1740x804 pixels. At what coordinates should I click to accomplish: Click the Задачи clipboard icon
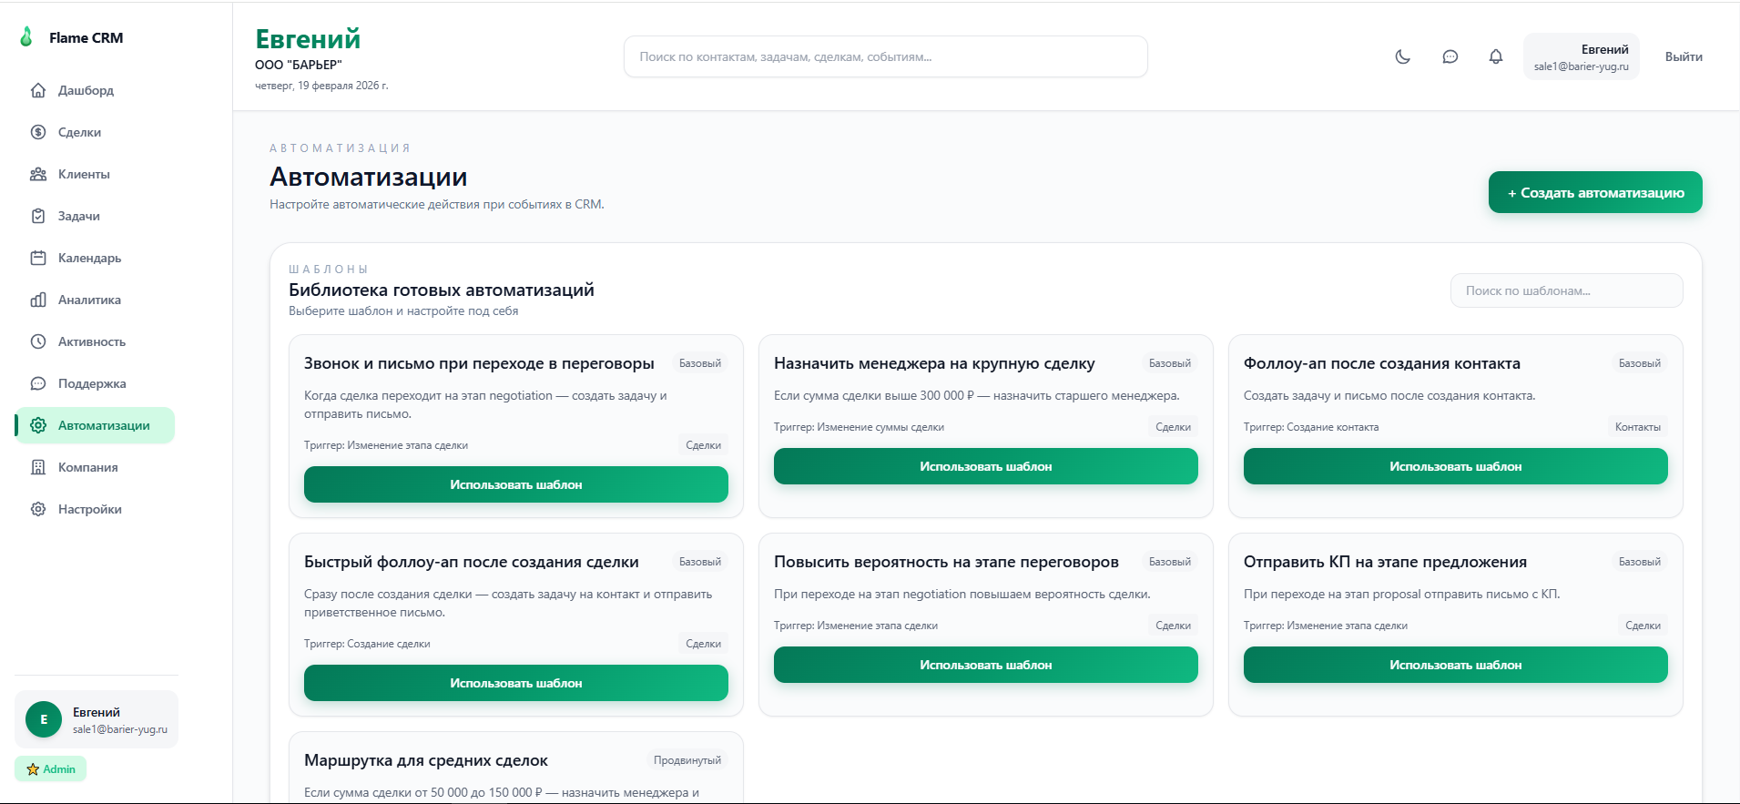point(38,216)
